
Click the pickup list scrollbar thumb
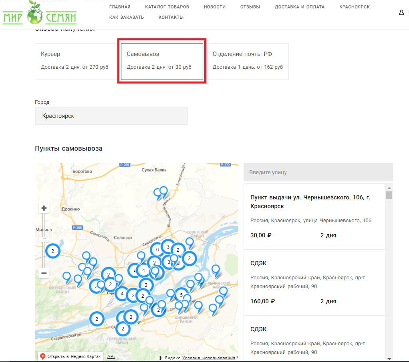click(389, 195)
